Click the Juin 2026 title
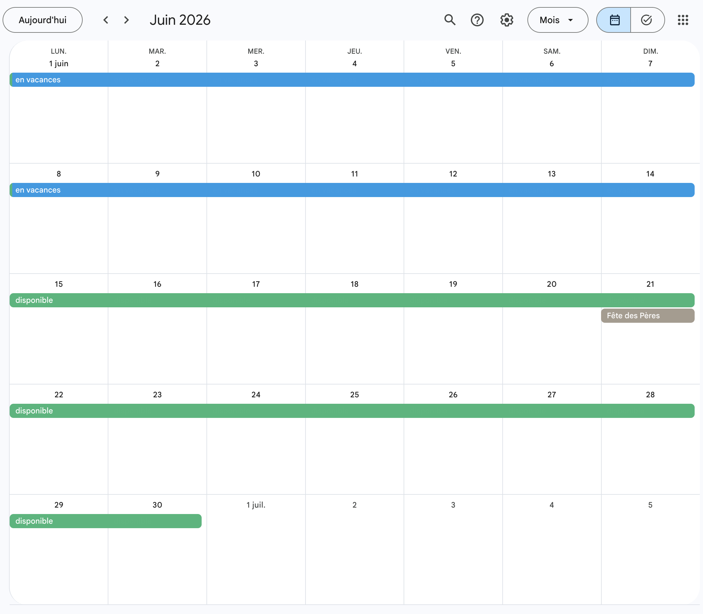 [x=180, y=20]
